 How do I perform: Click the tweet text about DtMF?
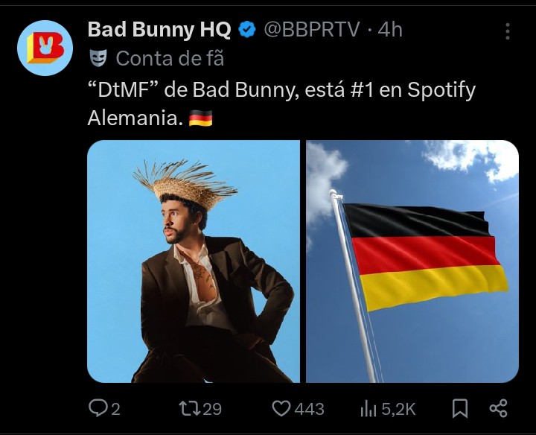click(281, 104)
